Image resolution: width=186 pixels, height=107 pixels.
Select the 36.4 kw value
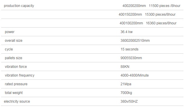(x=127, y=32)
